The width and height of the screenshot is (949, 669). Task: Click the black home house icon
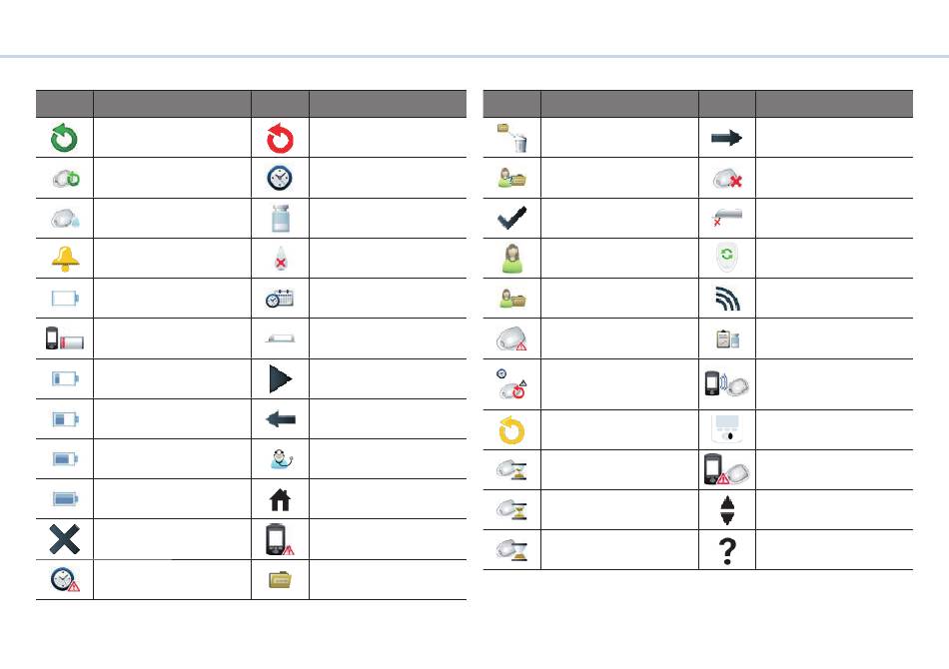click(281, 499)
